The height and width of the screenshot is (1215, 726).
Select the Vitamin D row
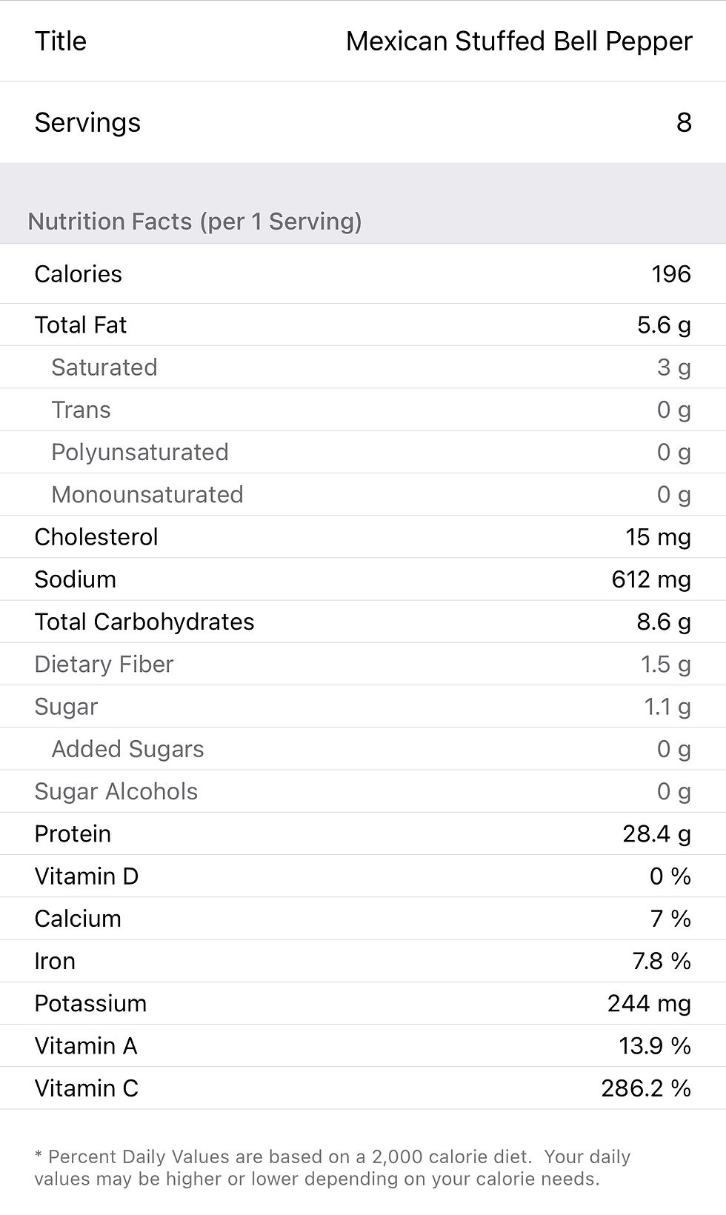(x=363, y=876)
